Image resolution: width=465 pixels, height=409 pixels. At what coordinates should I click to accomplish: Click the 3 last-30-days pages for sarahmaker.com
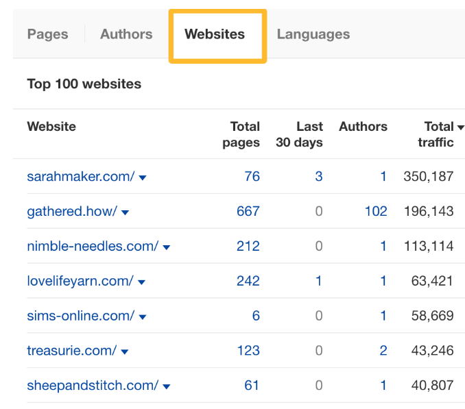pos(319,177)
